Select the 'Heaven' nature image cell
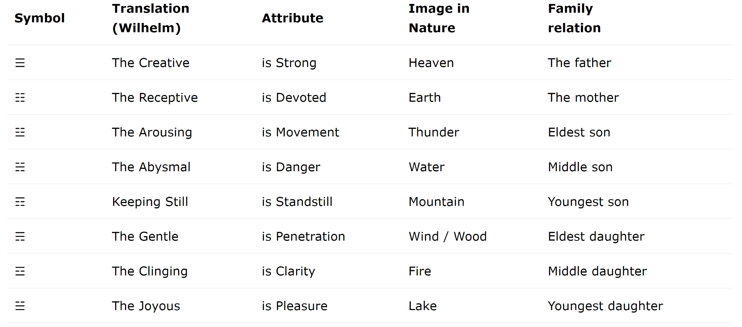This screenshot has width=742, height=327. click(x=431, y=63)
